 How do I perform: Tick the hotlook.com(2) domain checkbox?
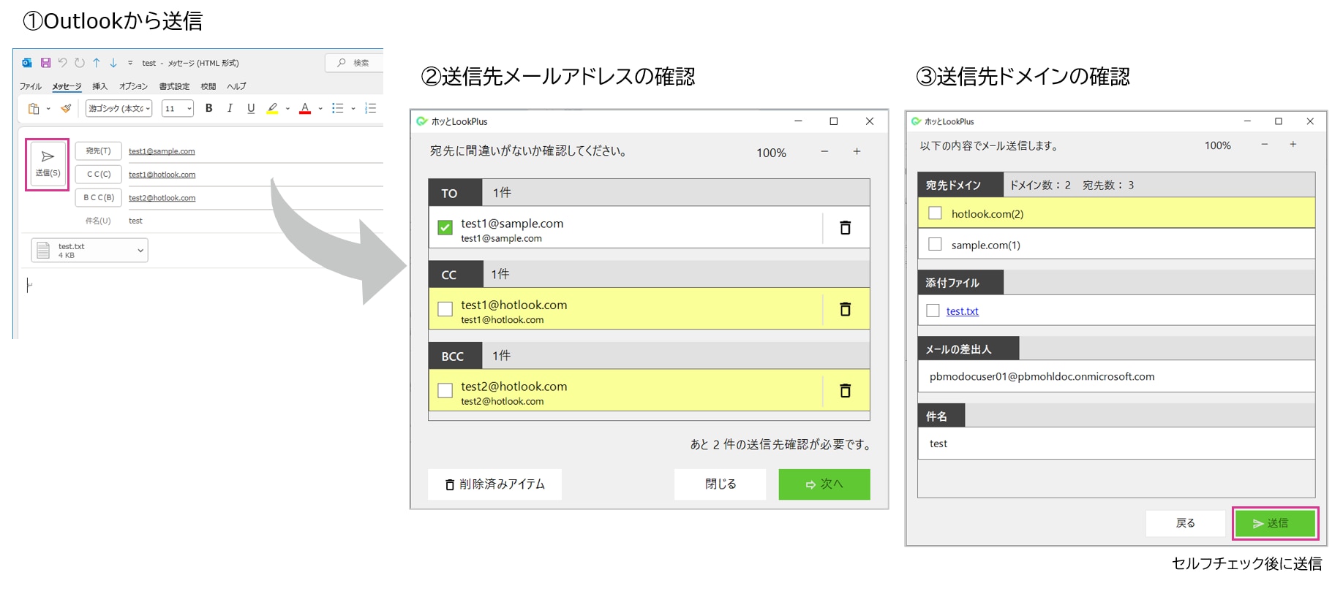935,213
